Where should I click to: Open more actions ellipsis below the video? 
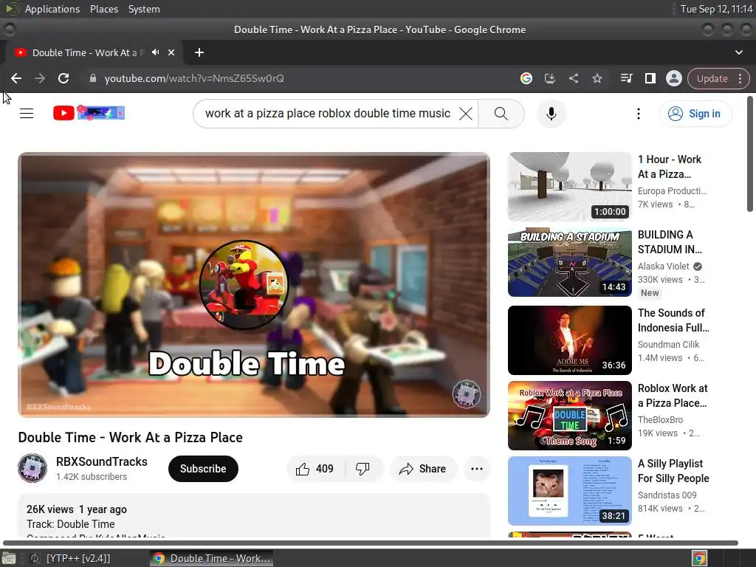pyautogui.click(x=477, y=469)
